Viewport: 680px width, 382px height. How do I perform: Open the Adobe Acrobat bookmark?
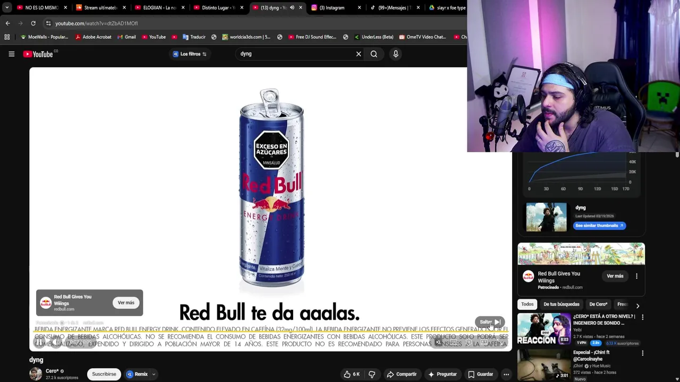(93, 37)
